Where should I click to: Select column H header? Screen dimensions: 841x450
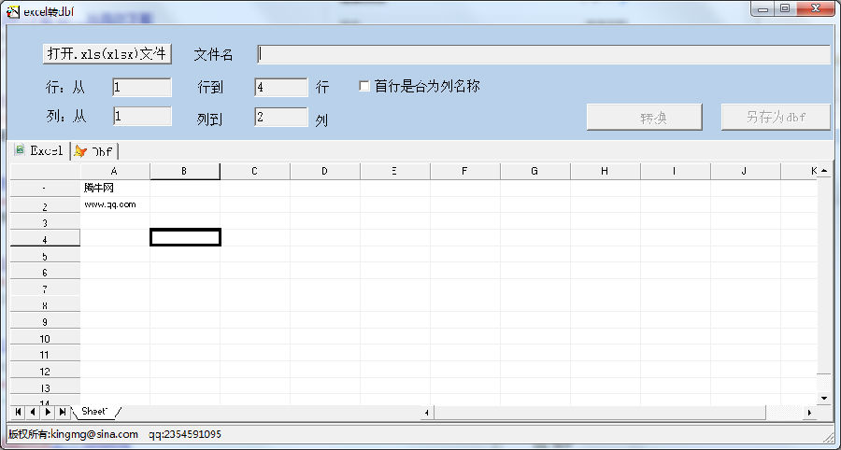point(605,172)
